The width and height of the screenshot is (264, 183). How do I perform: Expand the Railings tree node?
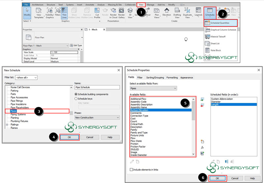[7, 125]
